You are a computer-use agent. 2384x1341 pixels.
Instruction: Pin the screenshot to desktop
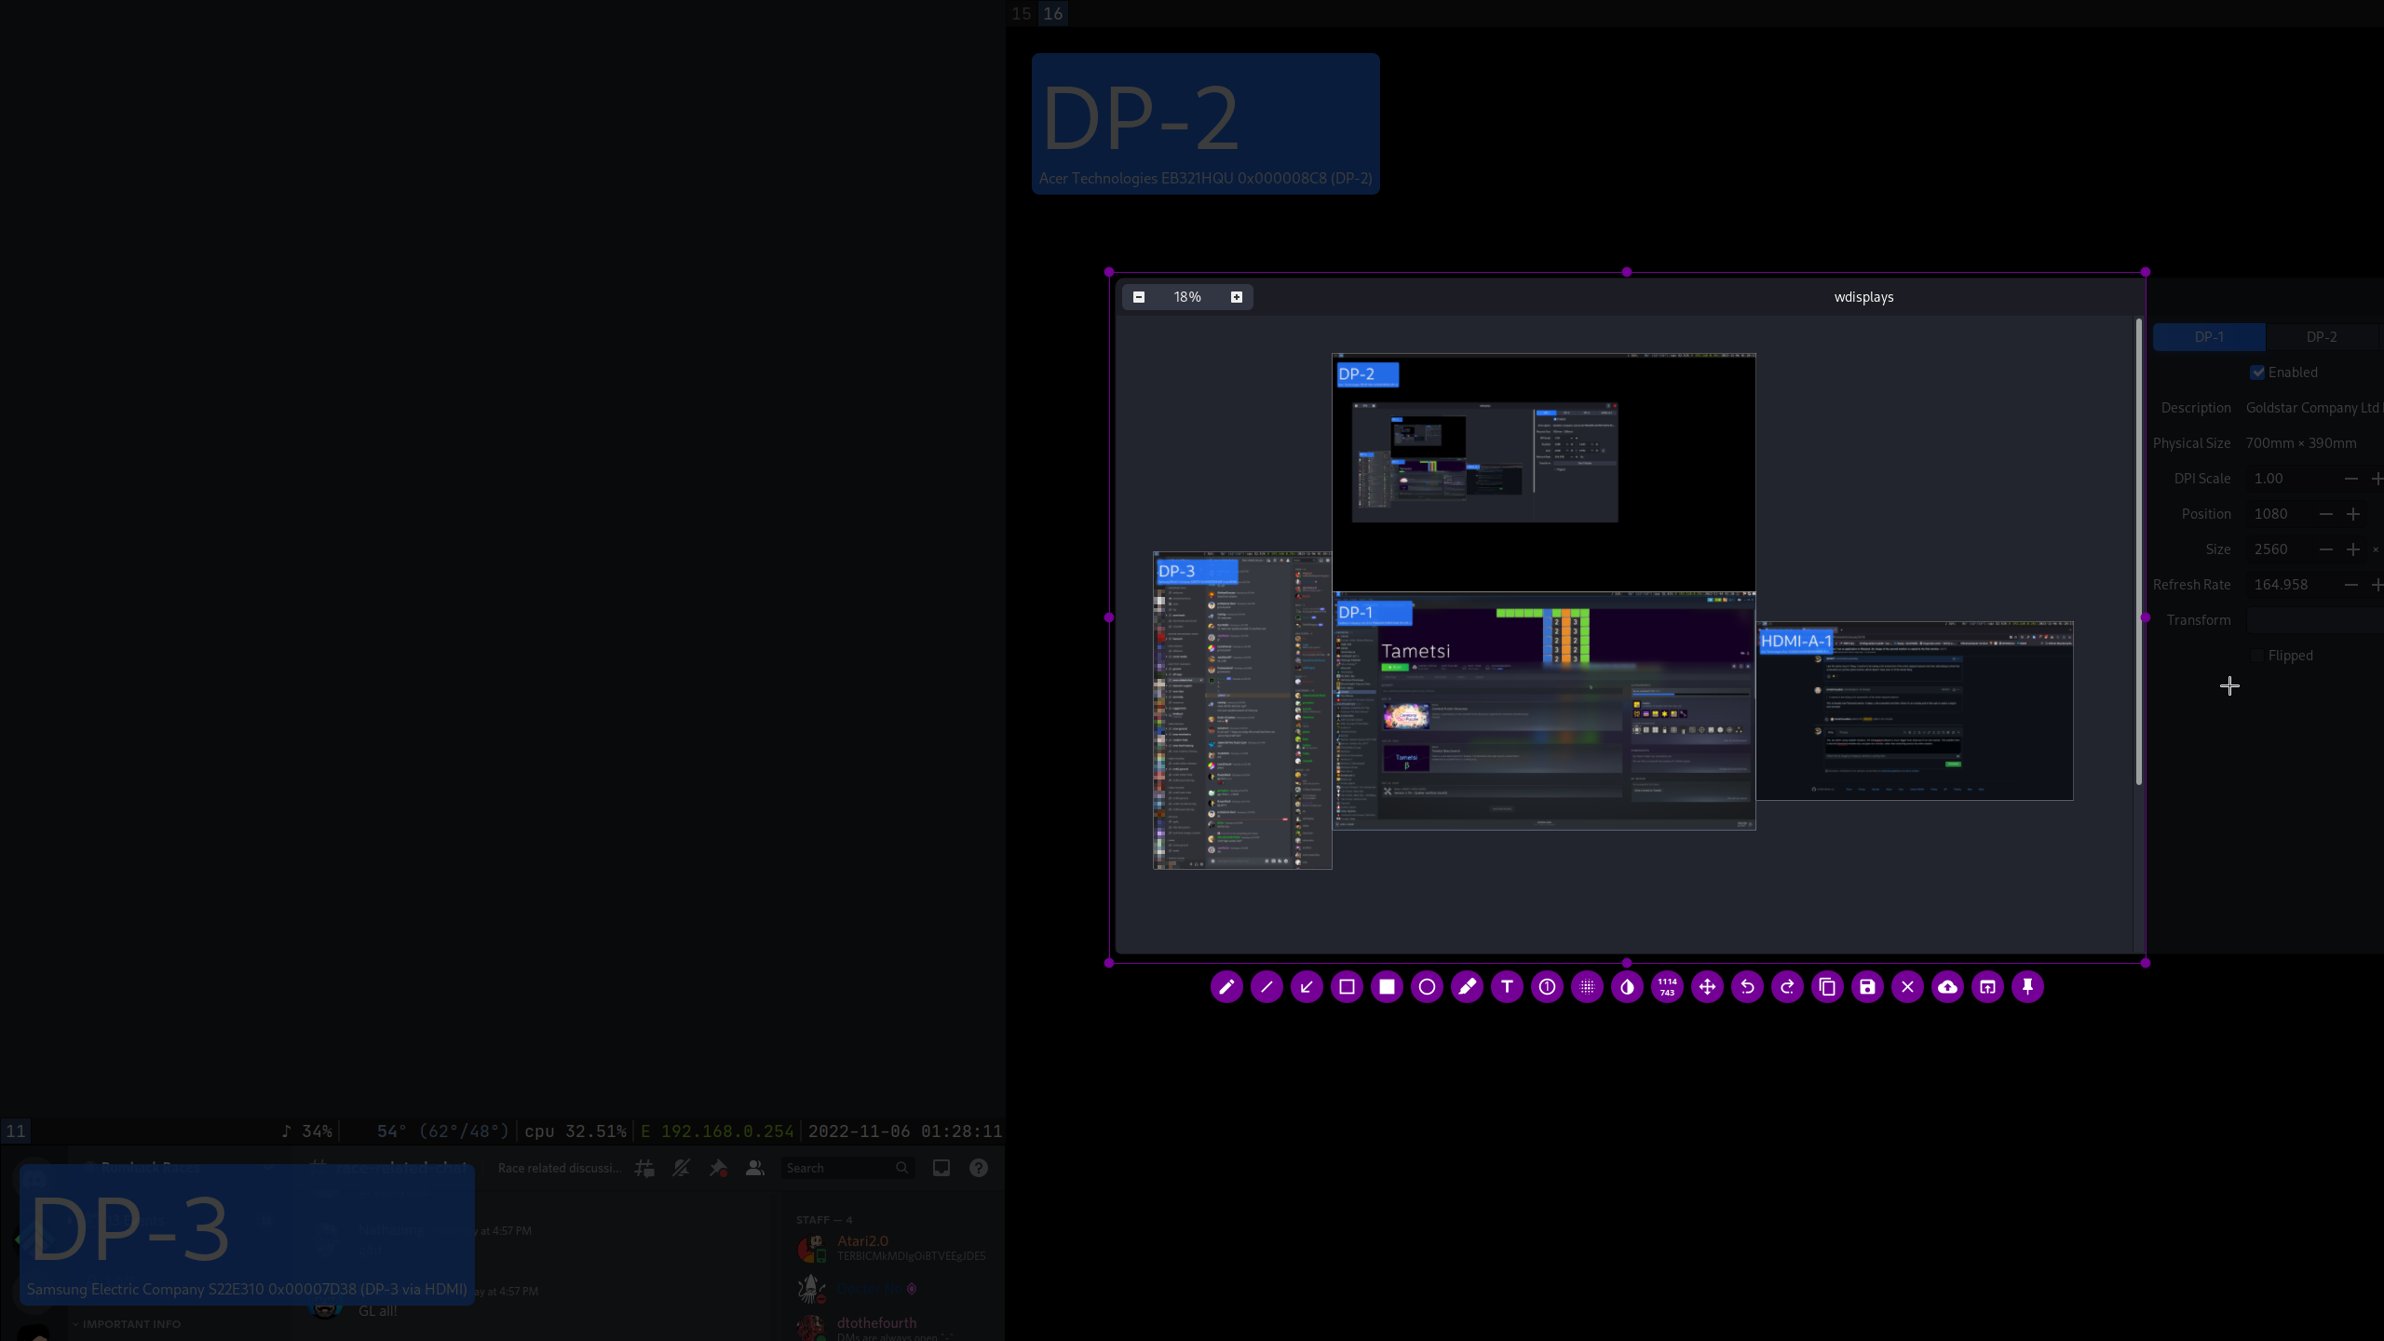point(2027,987)
